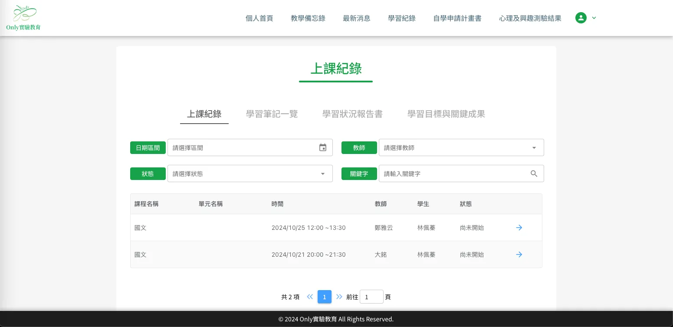
Task: Click the 個人首頁 navigation link
Action: (259, 18)
